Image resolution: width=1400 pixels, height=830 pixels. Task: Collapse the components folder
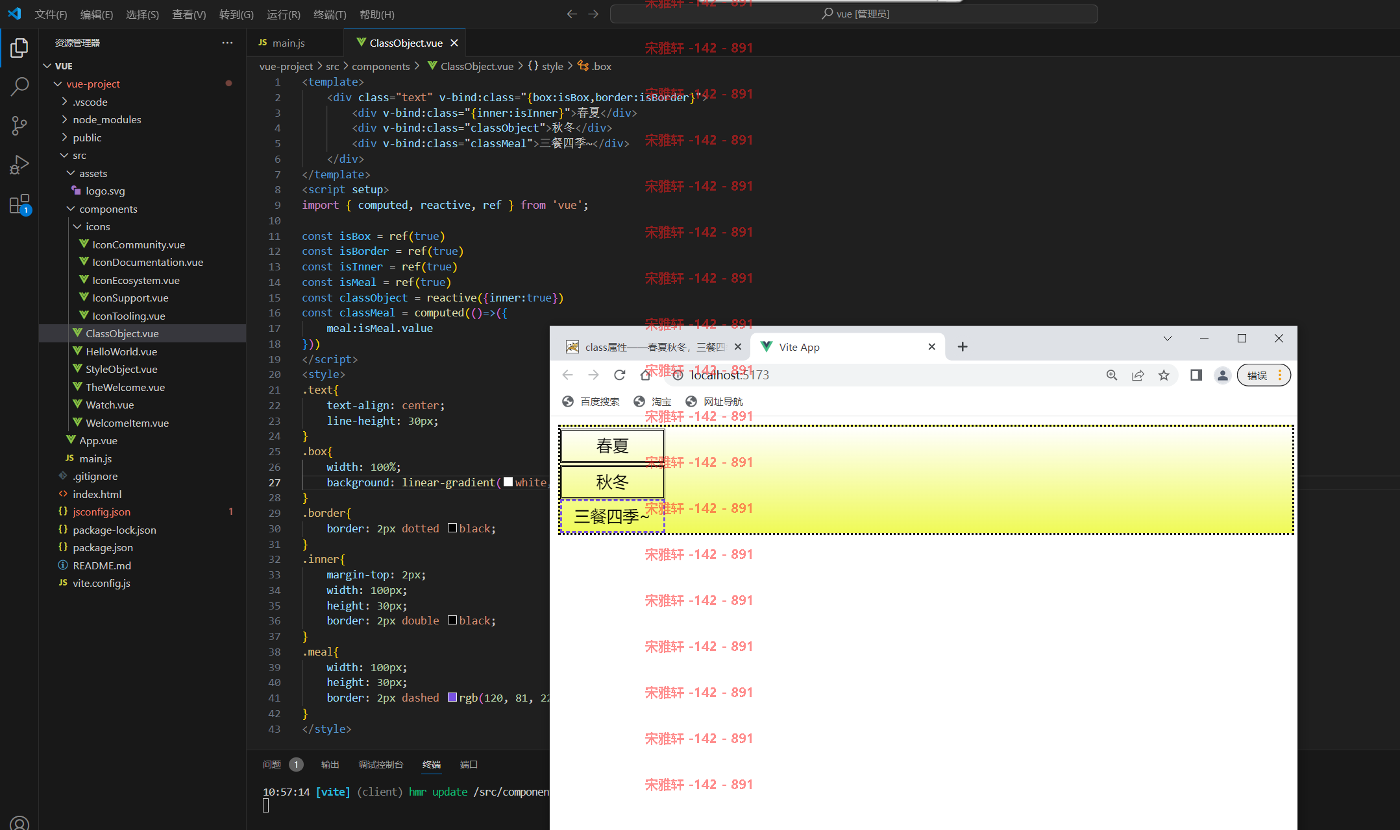click(x=71, y=209)
